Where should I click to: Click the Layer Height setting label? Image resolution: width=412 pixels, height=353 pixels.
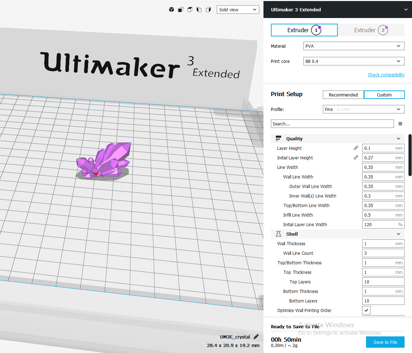[289, 148]
